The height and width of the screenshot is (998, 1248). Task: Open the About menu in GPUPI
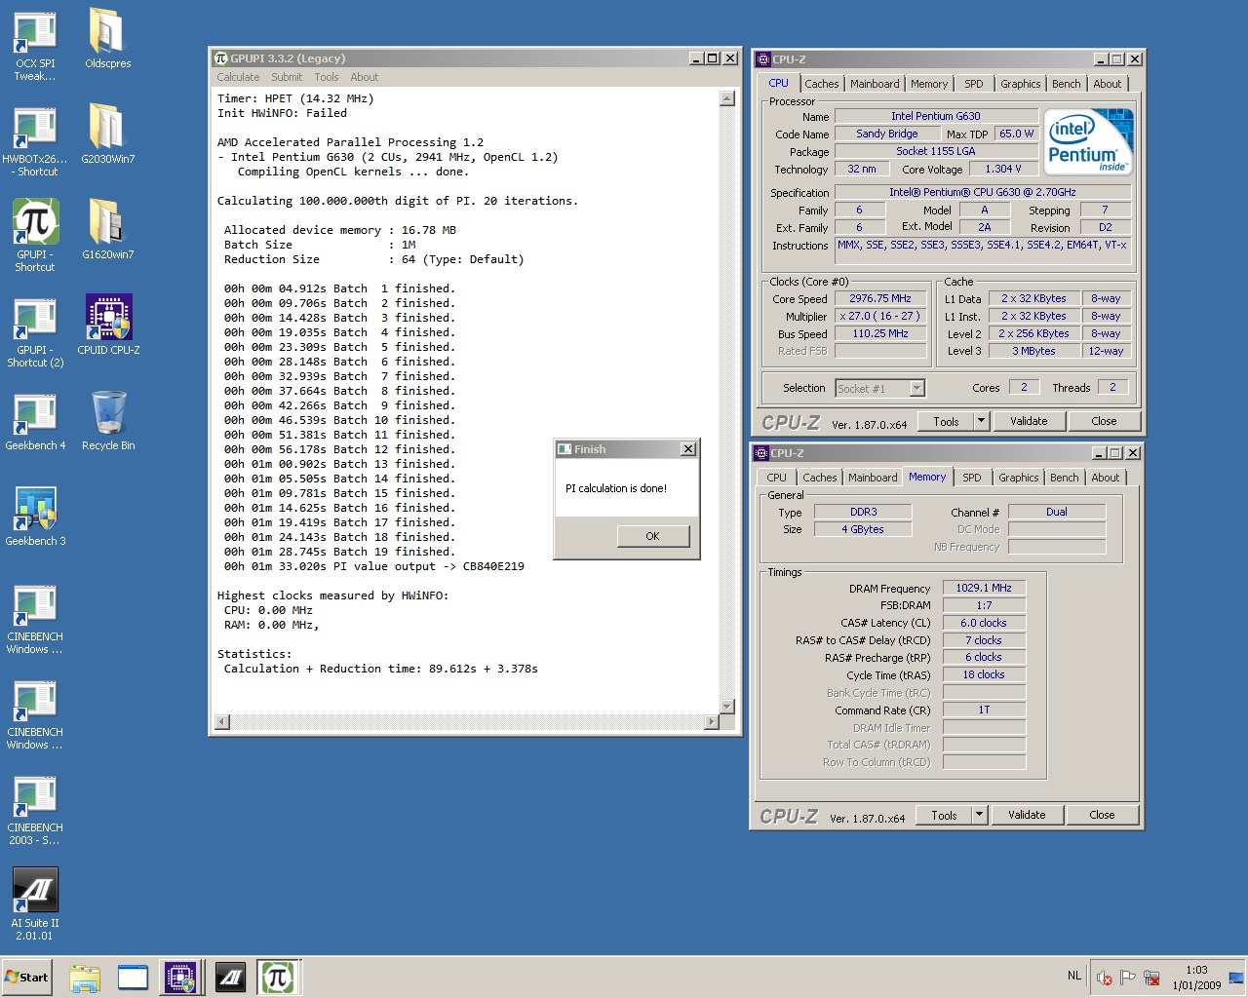365,77
